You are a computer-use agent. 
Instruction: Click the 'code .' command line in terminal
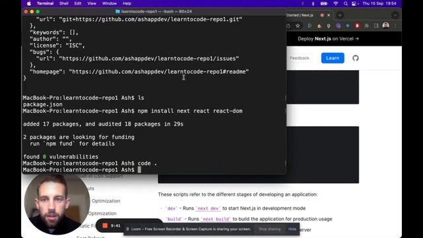coord(90,163)
